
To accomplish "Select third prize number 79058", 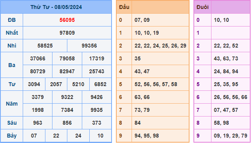I will (x=67, y=58).
